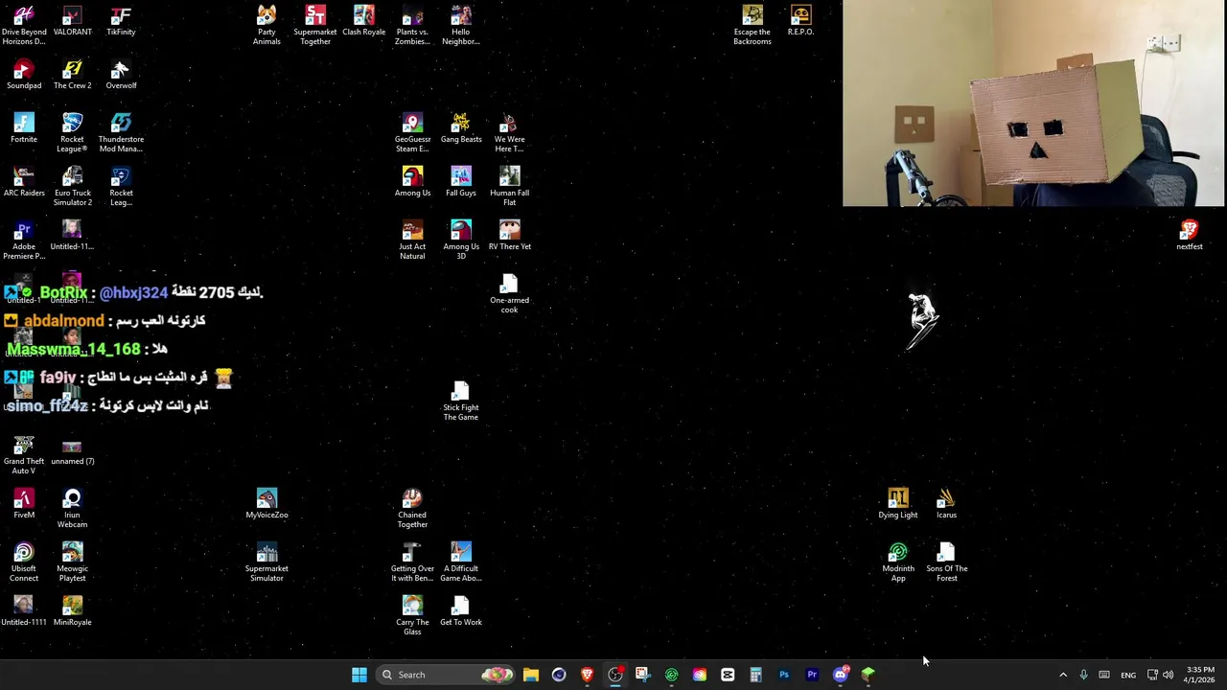Open Calculator from the taskbar
The image size is (1227, 690).
click(755, 675)
